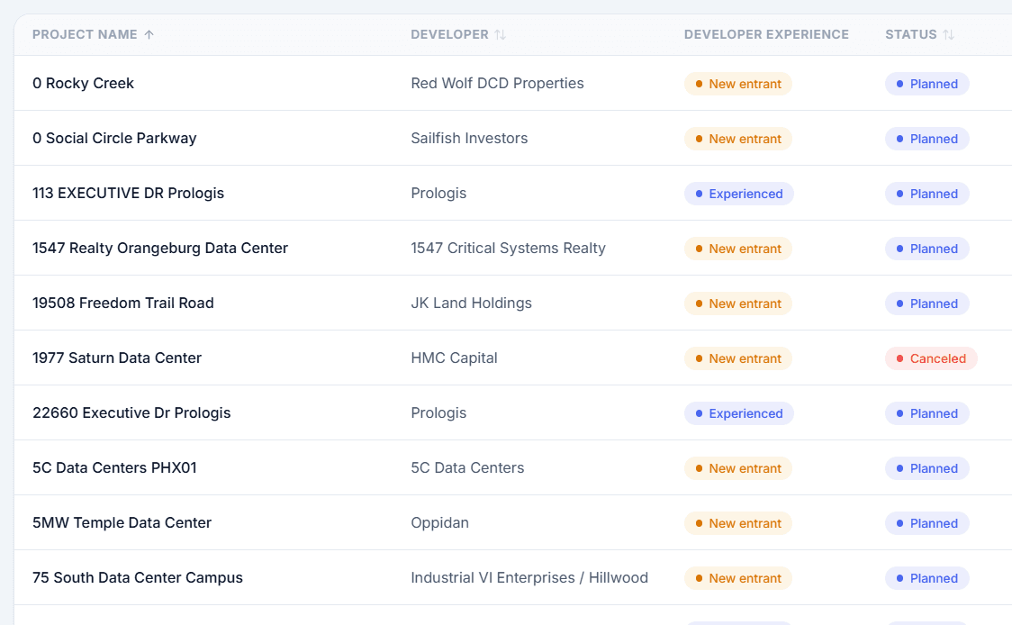This screenshot has height=625, width=1012.
Task: Select 113 EXECUTIVE DR Prologis project
Action: (129, 193)
